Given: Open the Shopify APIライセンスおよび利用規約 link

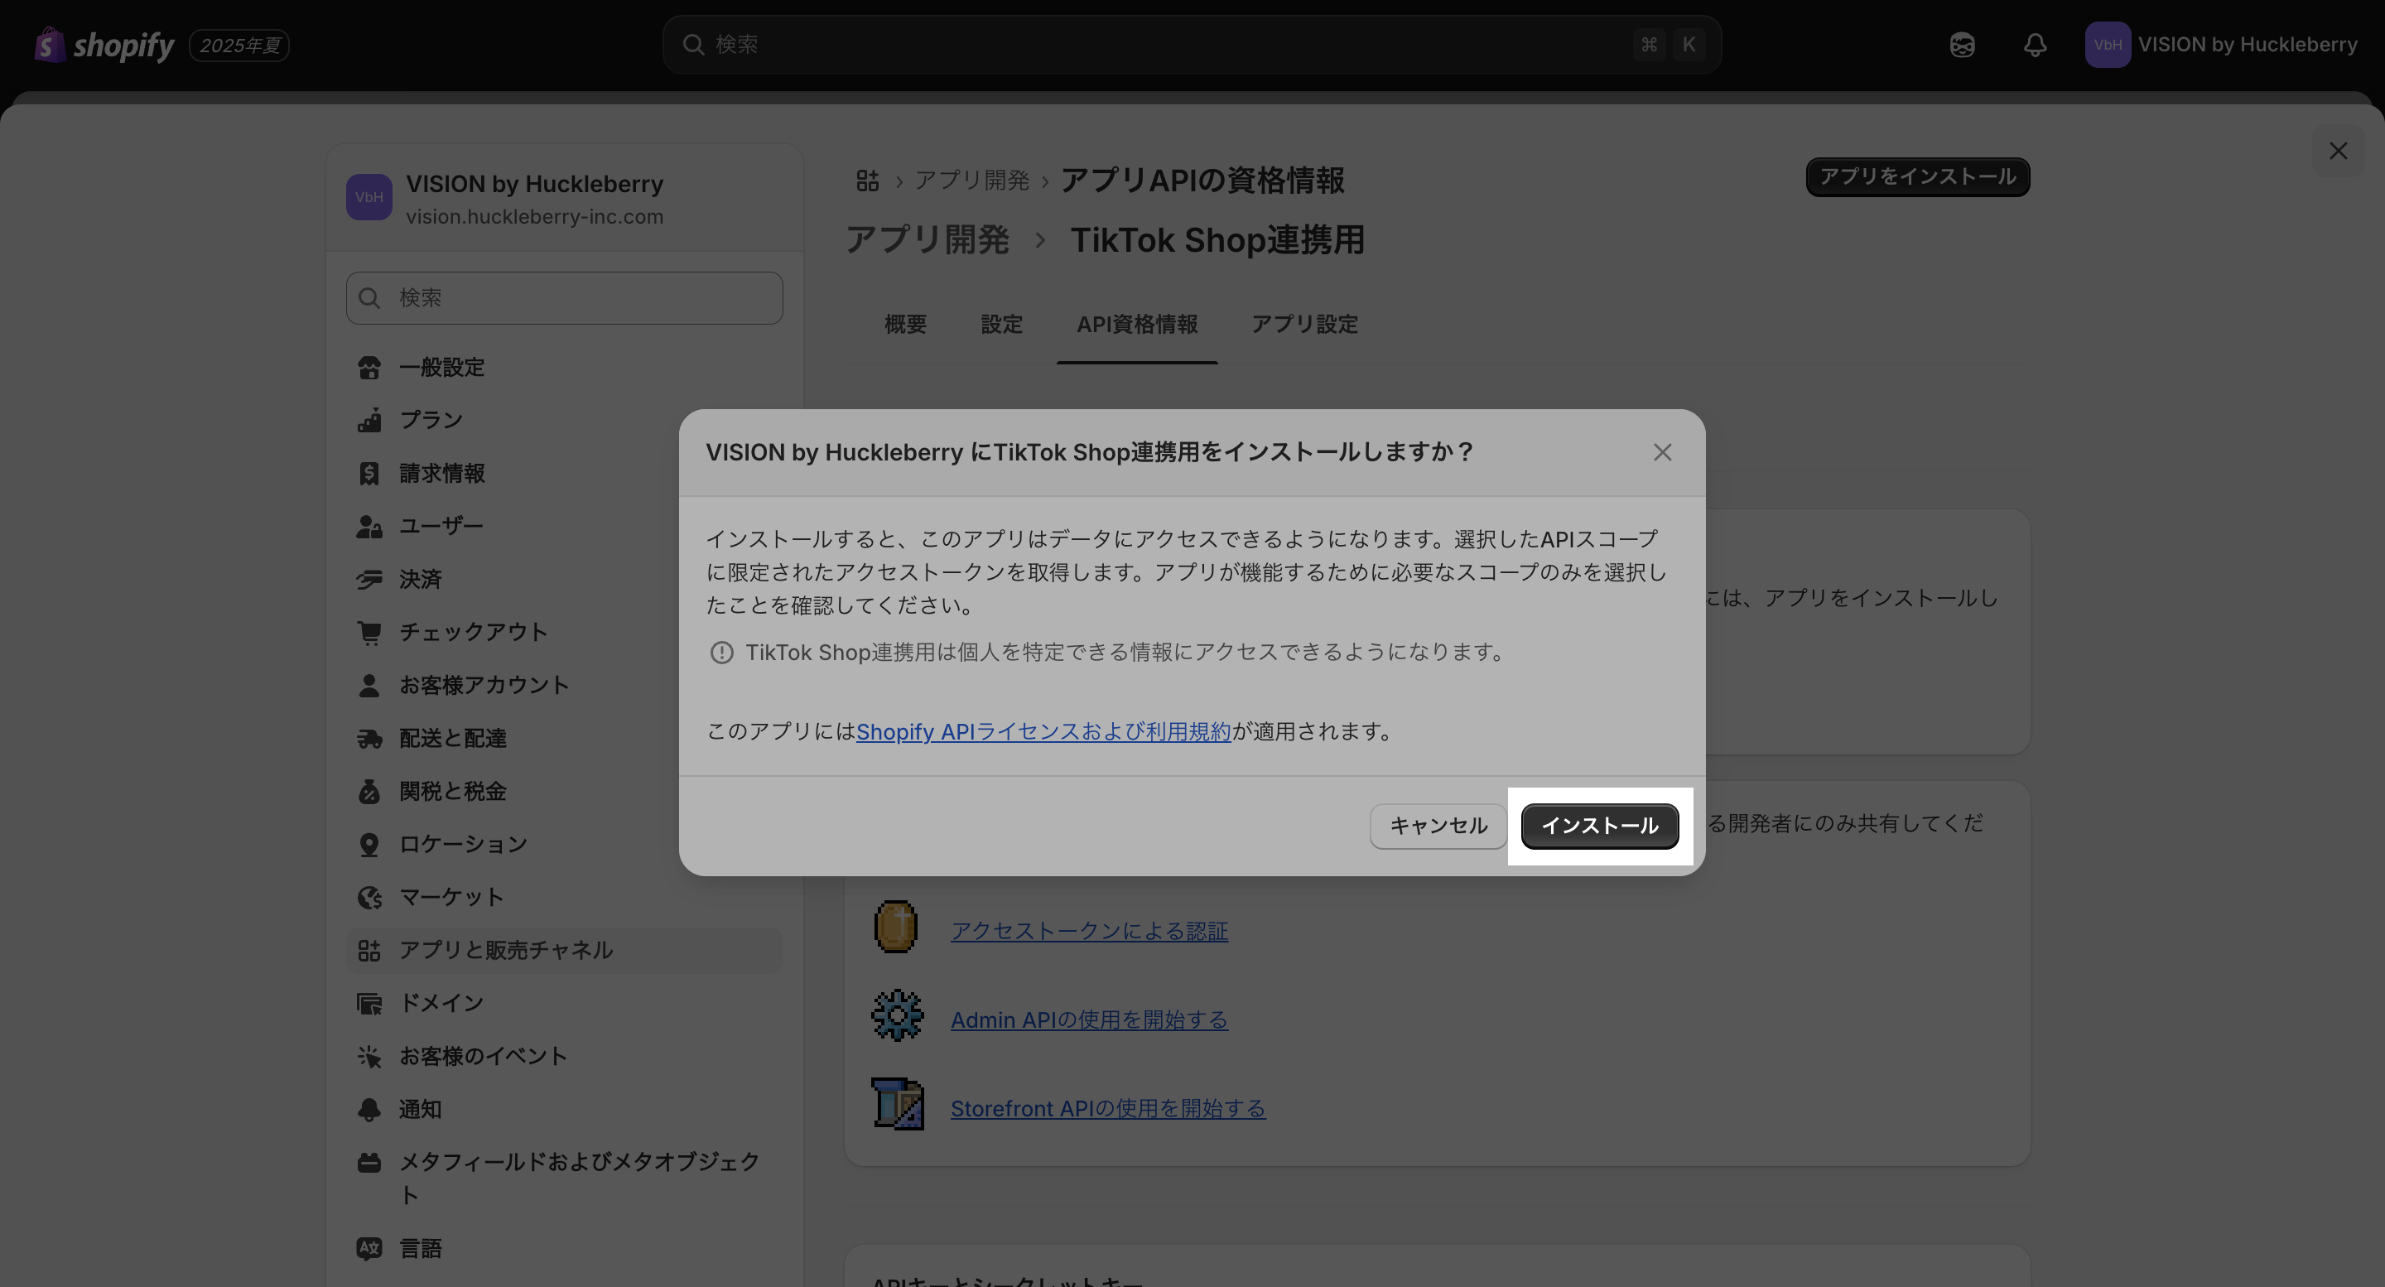Looking at the screenshot, I should click(x=1043, y=730).
